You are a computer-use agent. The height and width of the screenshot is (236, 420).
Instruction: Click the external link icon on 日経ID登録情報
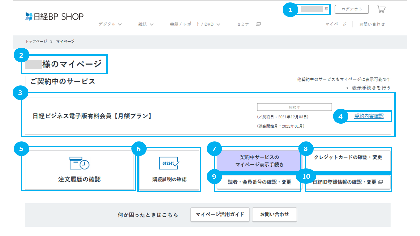click(380, 182)
